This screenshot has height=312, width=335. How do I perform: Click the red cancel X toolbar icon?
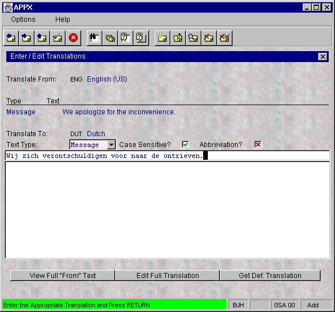coord(73,38)
